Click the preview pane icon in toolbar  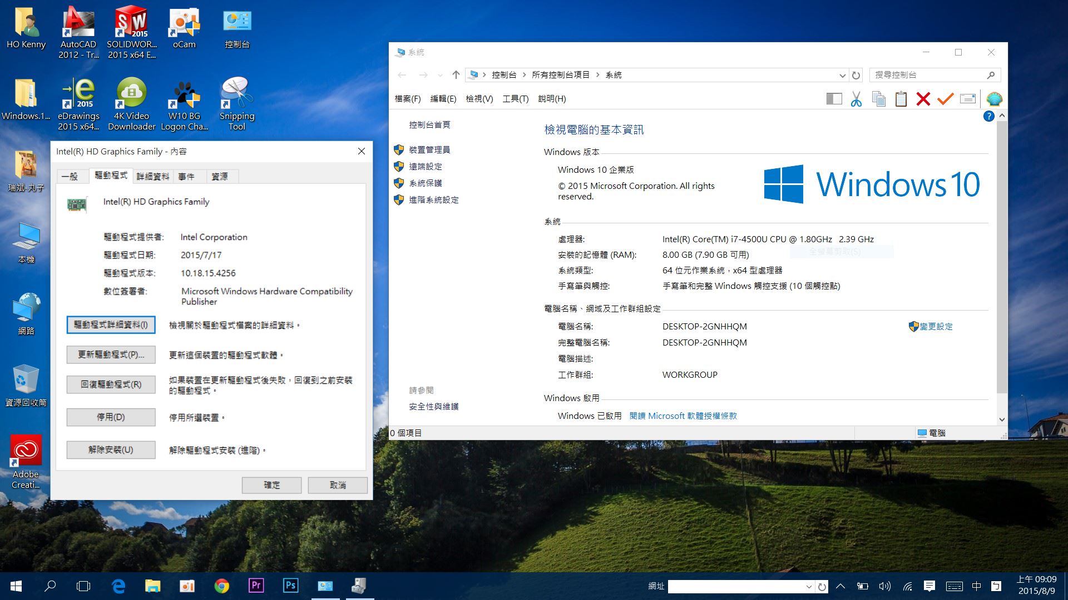pos(834,99)
